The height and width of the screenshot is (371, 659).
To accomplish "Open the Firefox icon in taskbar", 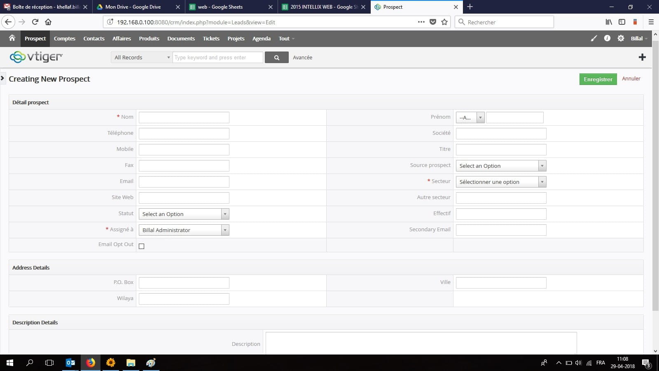I will tap(91, 363).
